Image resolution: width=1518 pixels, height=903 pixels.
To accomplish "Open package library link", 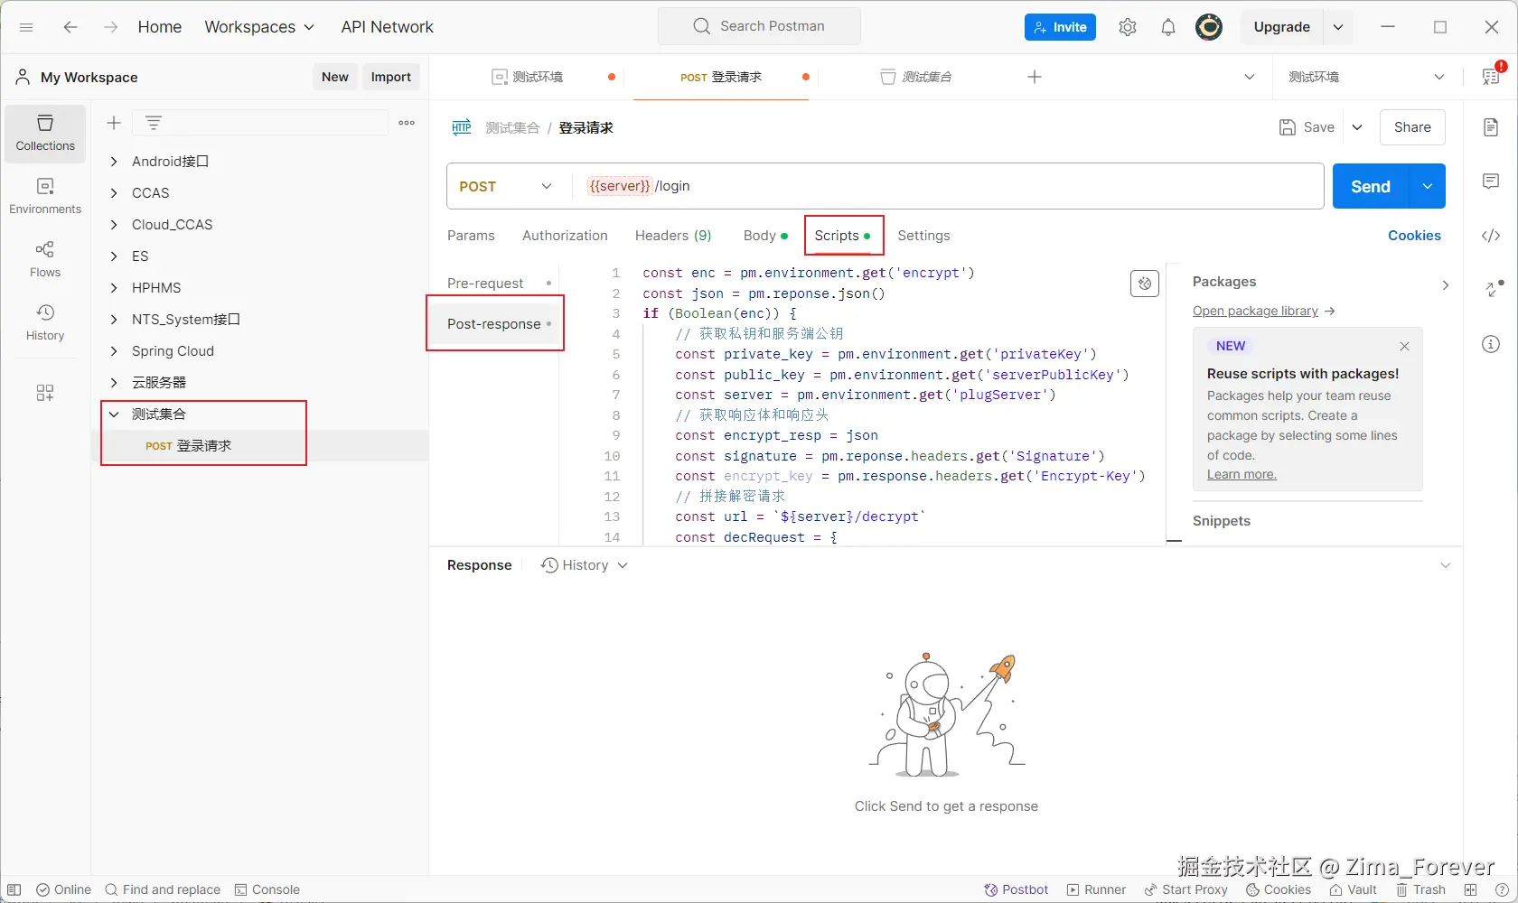I will tap(1255, 311).
